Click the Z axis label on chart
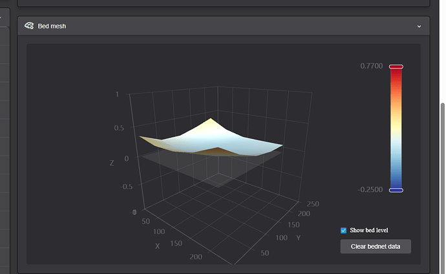446x274 pixels. 112,163
